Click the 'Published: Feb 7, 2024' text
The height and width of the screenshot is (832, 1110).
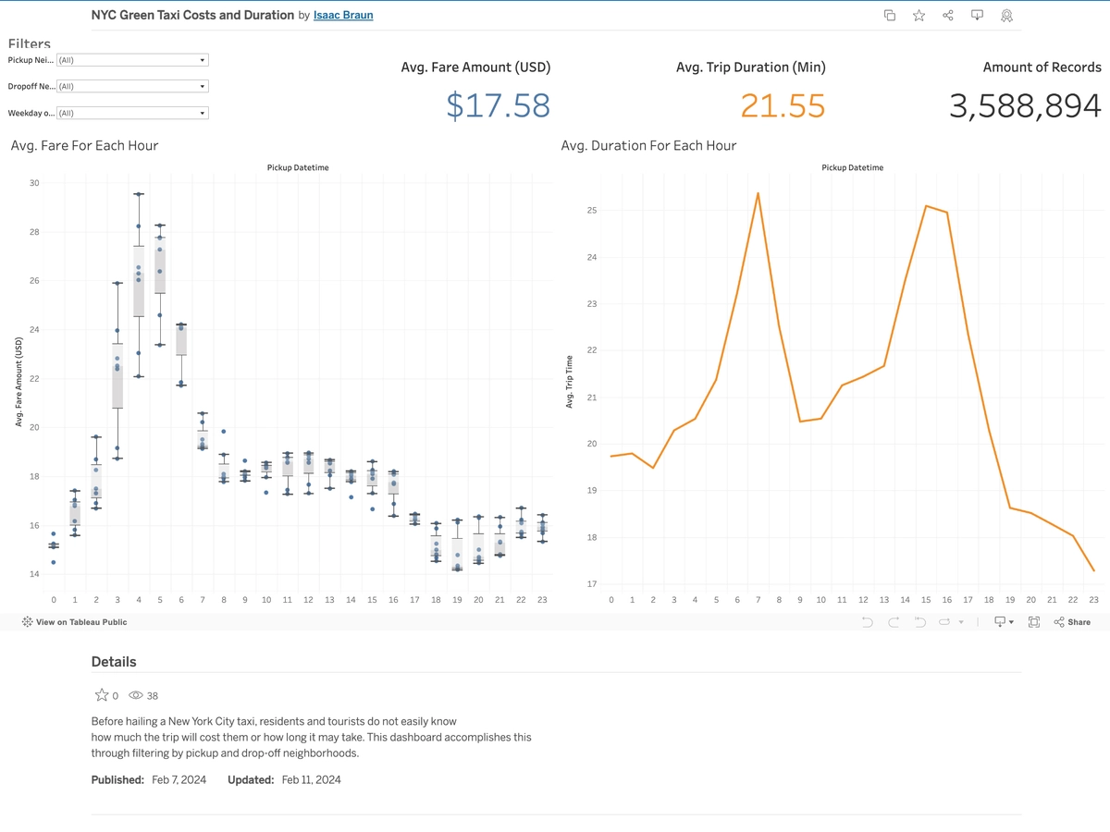(x=149, y=779)
